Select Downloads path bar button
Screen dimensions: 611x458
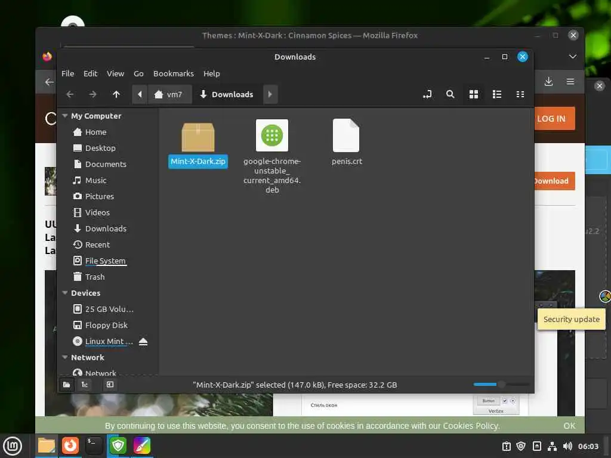coord(227,94)
